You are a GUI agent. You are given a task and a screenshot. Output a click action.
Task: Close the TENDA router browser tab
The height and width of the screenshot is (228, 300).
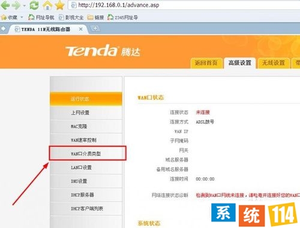coord(81,29)
